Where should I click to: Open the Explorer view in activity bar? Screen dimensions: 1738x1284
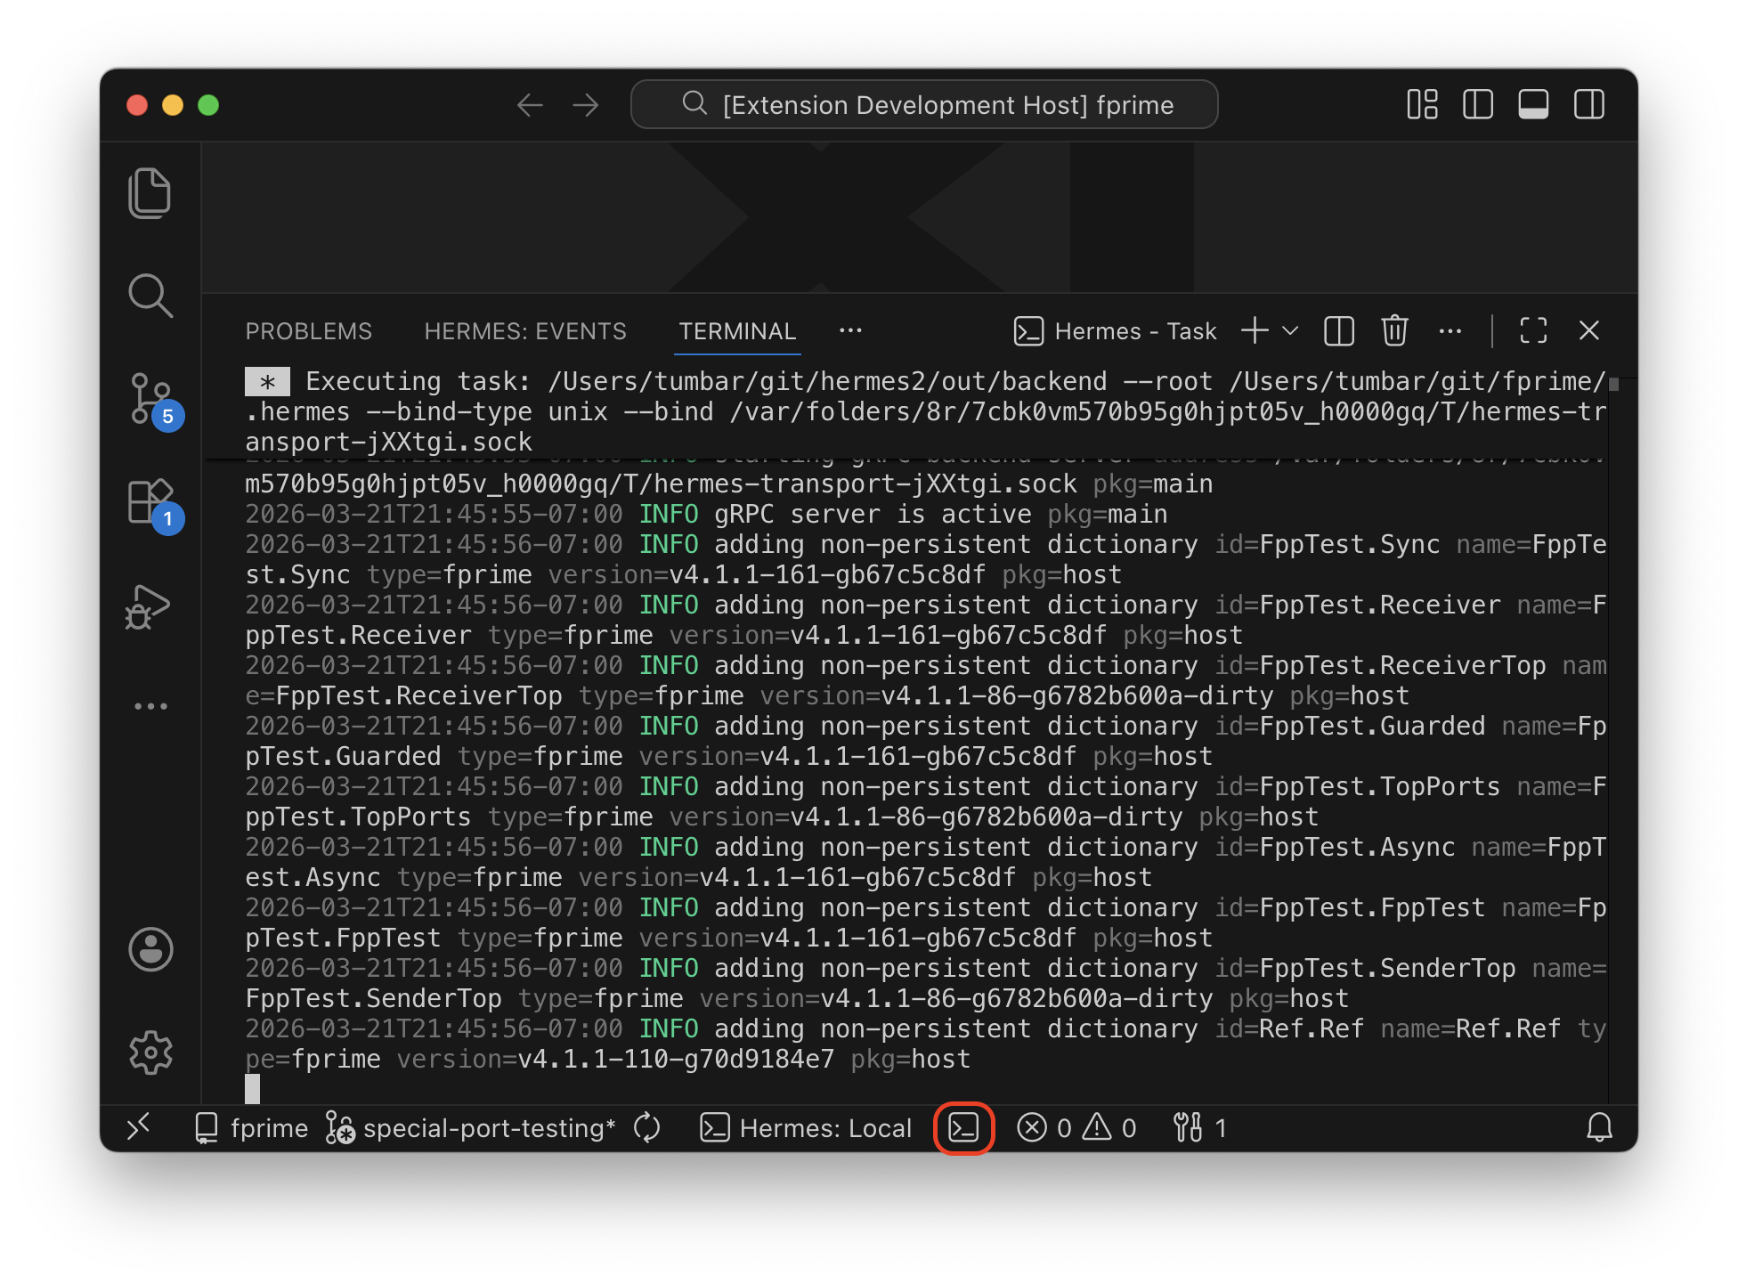click(x=150, y=192)
